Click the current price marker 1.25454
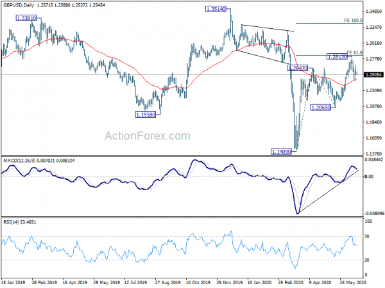This screenshot has height=288, width=385. 373,75
